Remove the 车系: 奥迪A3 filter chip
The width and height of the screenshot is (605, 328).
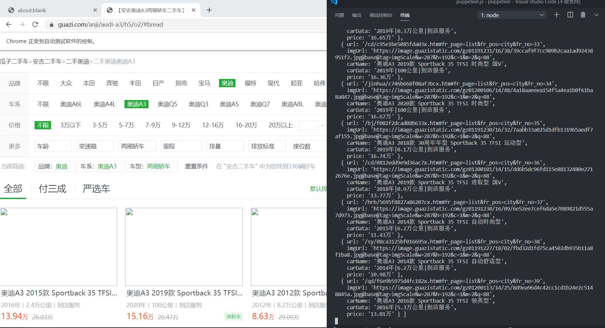[x=100, y=166]
